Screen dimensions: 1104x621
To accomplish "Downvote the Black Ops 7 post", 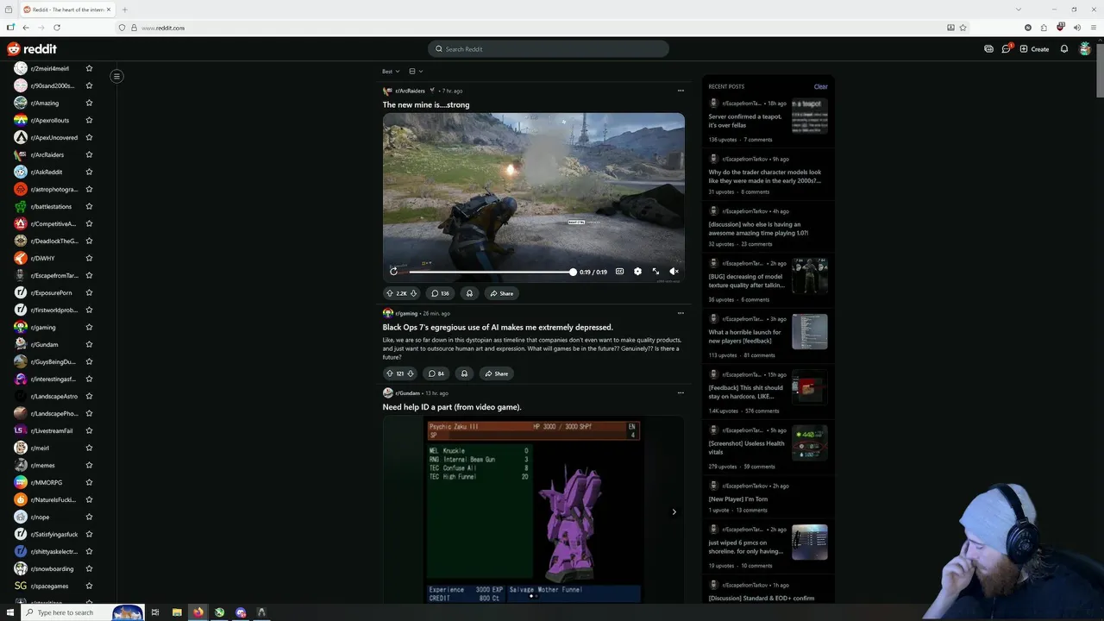I will (411, 373).
